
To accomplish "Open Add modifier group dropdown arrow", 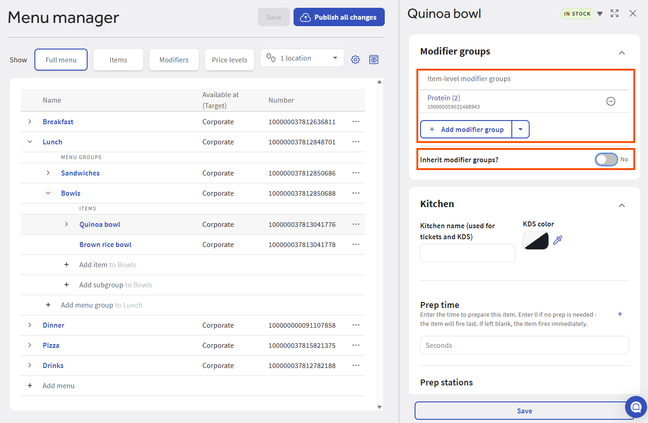I will click(x=521, y=130).
